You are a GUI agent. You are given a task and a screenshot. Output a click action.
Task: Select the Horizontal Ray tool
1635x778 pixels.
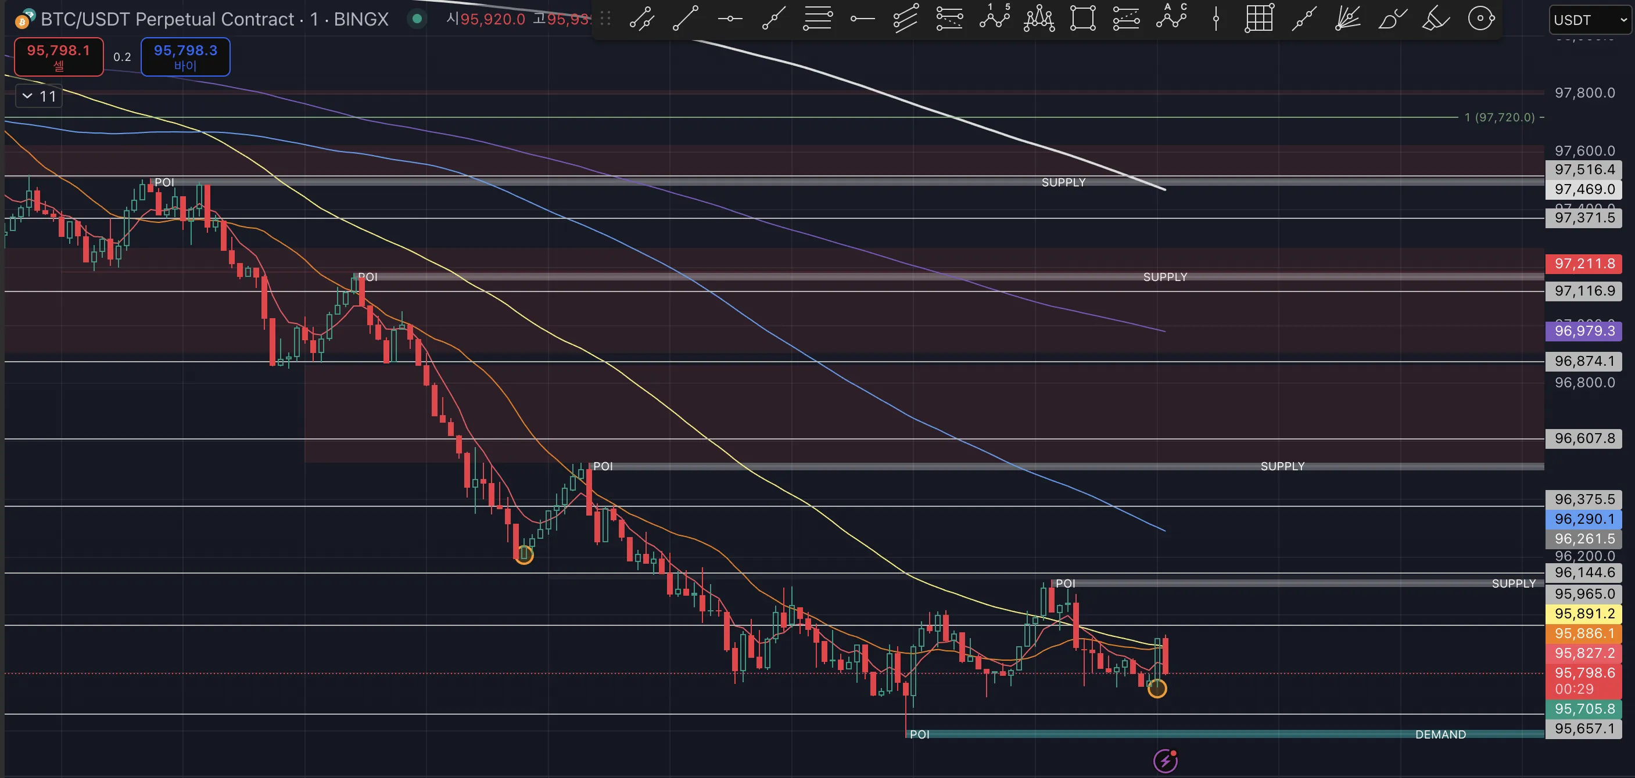point(862,19)
